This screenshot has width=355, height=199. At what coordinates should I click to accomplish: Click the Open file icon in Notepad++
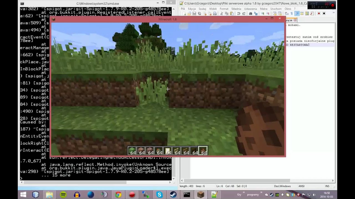tap(189, 14)
